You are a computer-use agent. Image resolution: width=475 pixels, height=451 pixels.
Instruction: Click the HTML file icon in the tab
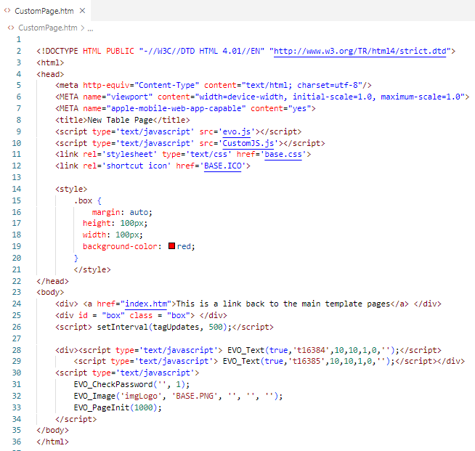point(7,11)
